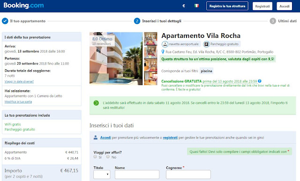Select Sì for business travel

pyautogui.click(x=95, y=157)
